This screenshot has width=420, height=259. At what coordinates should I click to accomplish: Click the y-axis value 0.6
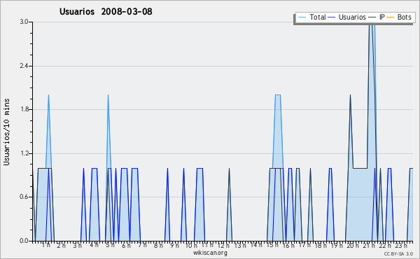[x=24, y=197]
